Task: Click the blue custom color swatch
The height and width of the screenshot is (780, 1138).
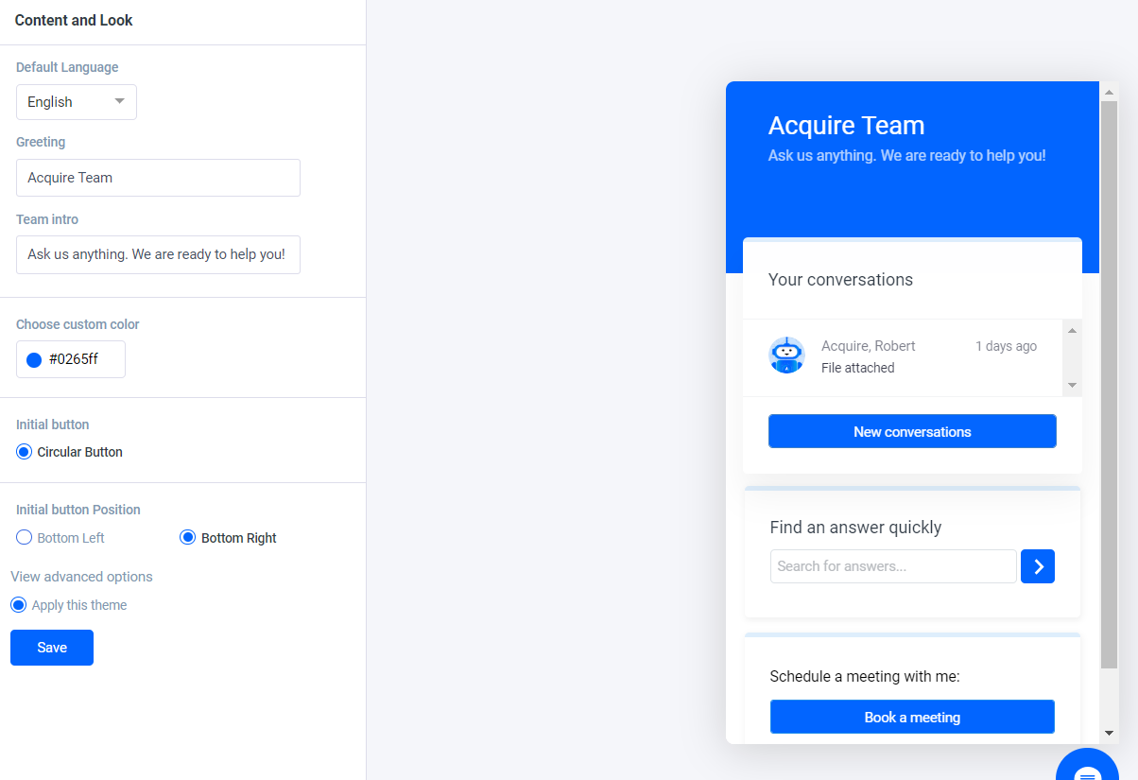Action: click(x=34, y=359)
